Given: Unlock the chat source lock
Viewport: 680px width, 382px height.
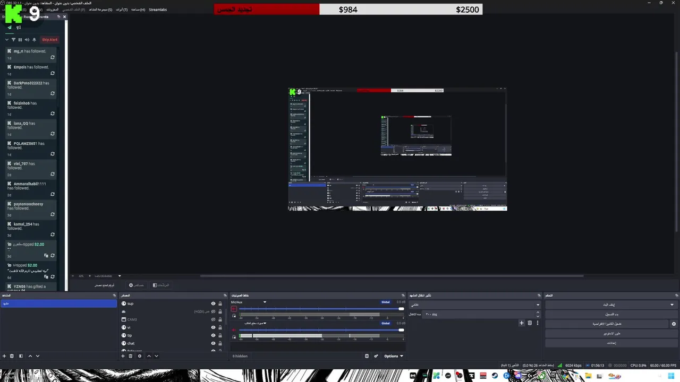Looking at the screenshot, I should tap(220, 343).
